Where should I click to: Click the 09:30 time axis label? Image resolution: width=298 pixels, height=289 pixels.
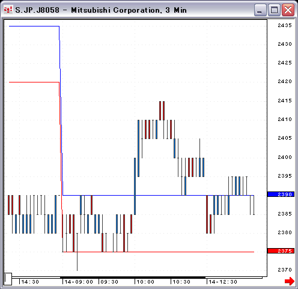109,282
